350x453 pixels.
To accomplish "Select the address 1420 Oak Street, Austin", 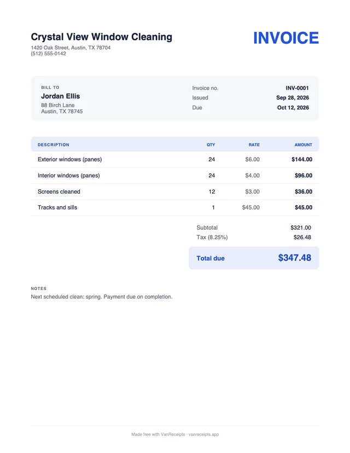I will [71, 48].
